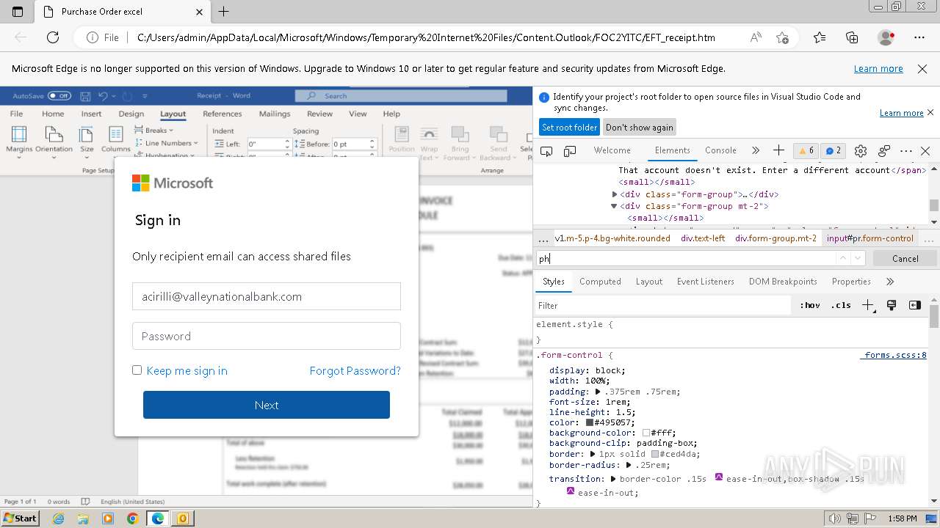Add a new tool tab with plus icon

point(778,150)
